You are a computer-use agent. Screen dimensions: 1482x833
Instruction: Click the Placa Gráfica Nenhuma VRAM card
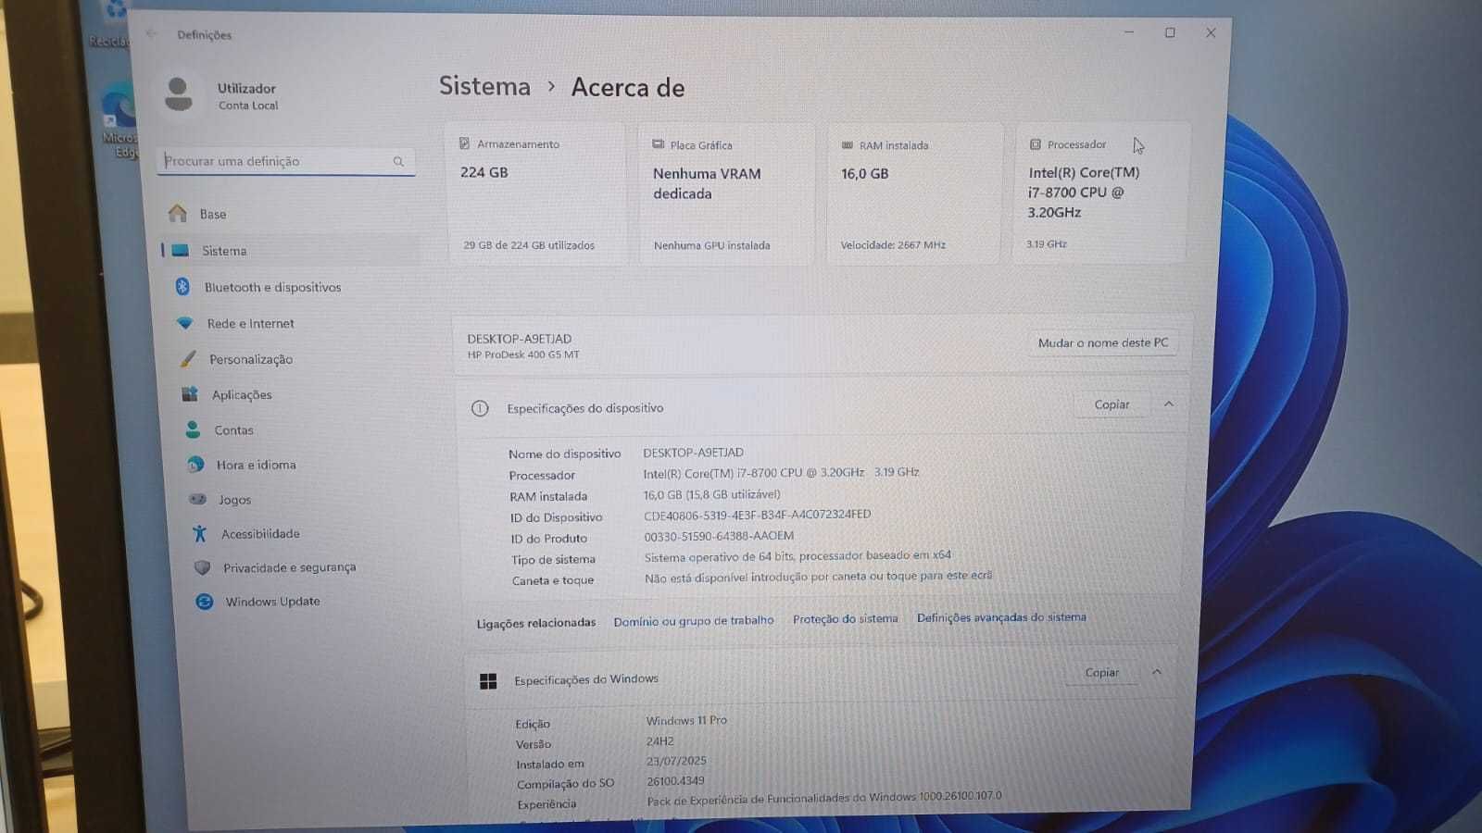coord(726,194)
